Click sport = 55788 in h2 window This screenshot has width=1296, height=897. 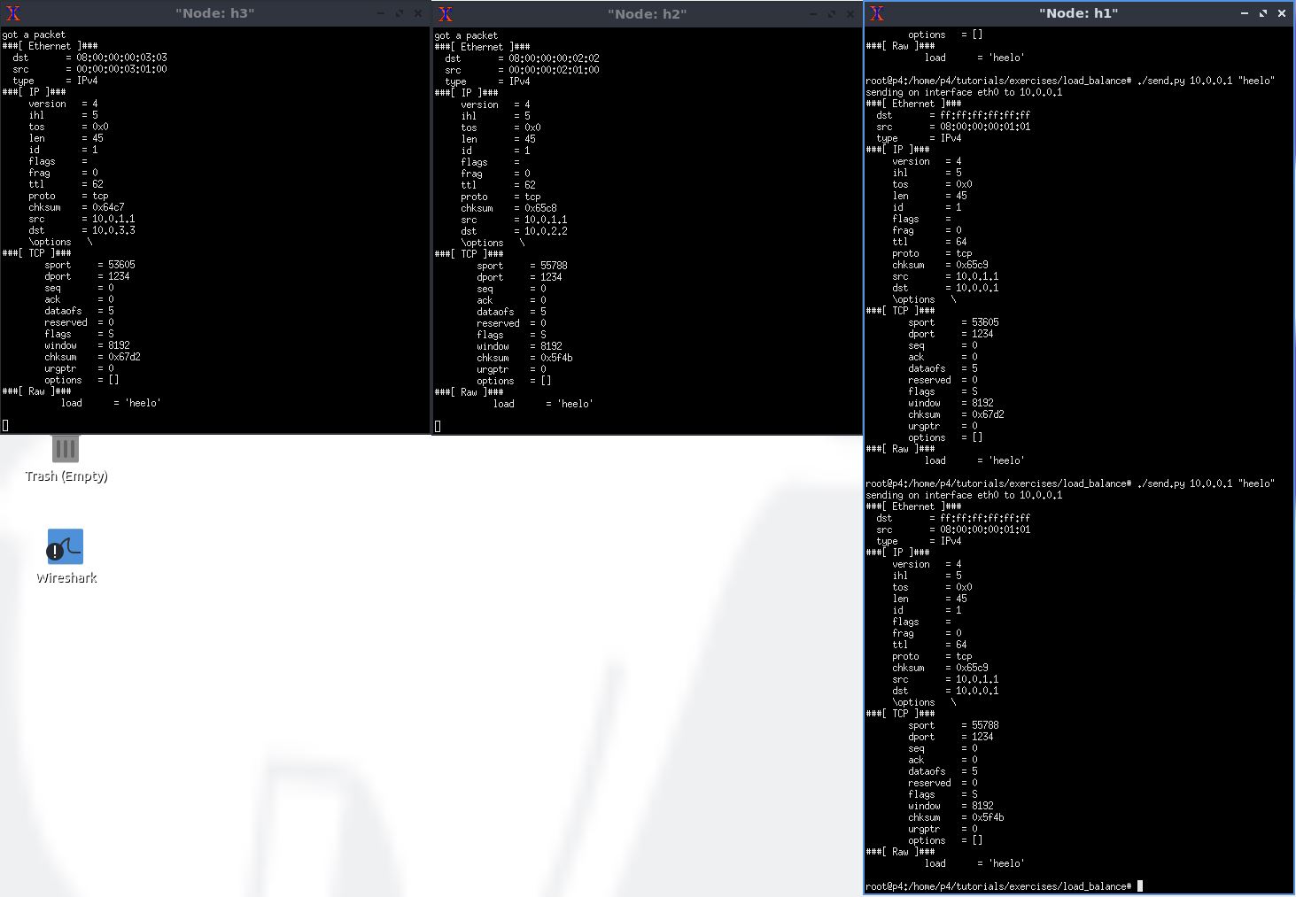(522, 266)
